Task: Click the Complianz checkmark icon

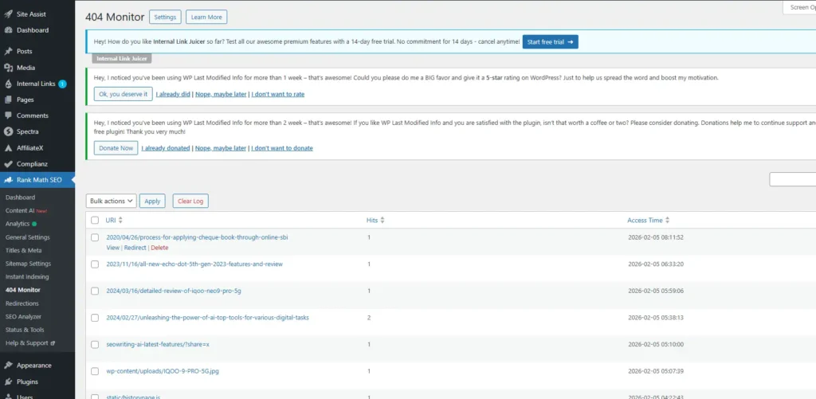Action: pyautogui.click(x=8, y=164)
